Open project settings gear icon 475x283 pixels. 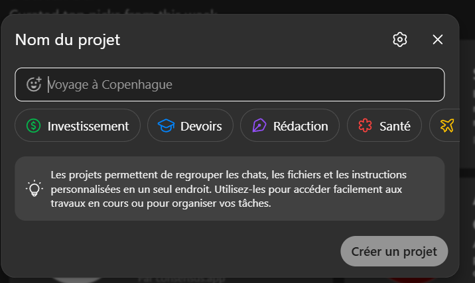pyautogui.click(x=399, y=40)
